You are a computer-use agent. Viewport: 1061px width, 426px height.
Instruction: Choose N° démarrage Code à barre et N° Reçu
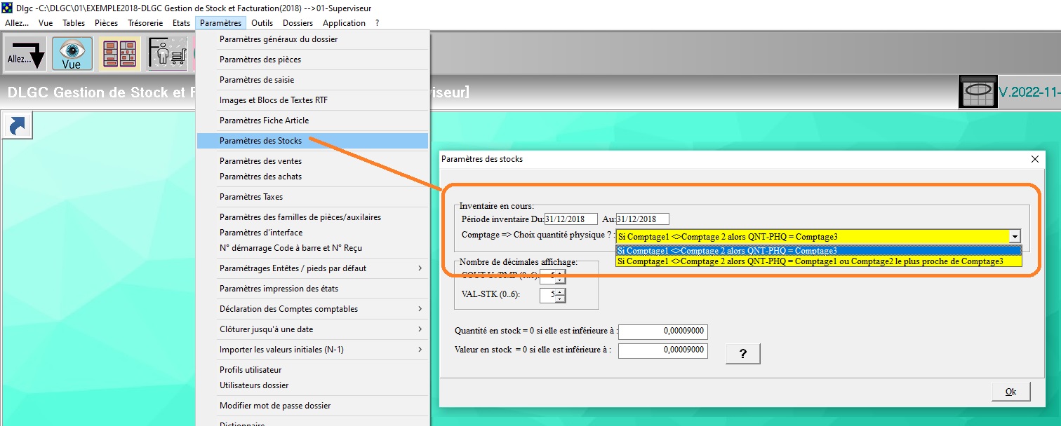click(x=312, y=248)
